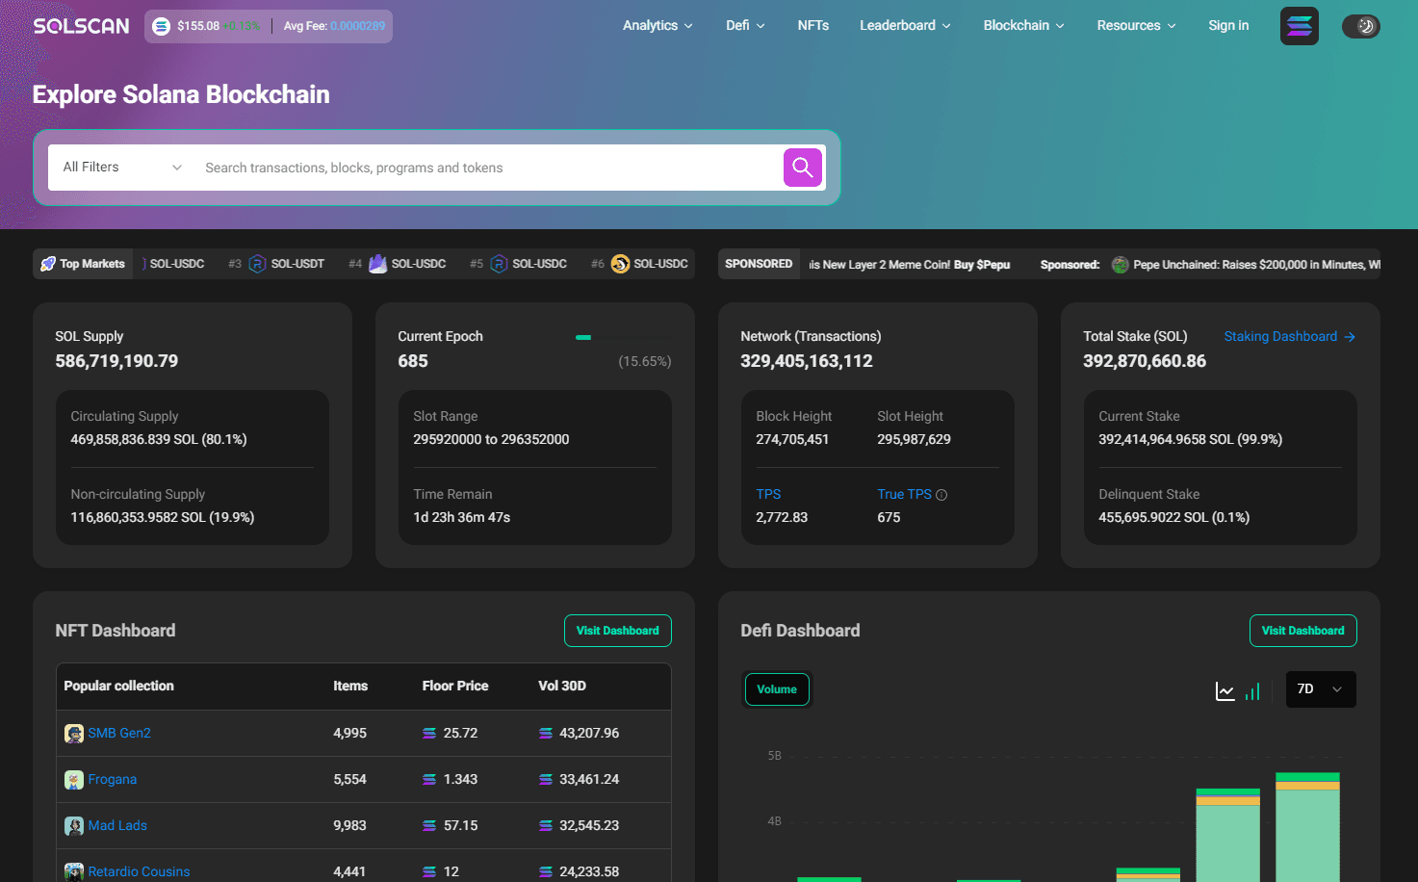Click the Retardio Cousins collection avatar
The image size is (1418, 882).
(x=74, y=871)
